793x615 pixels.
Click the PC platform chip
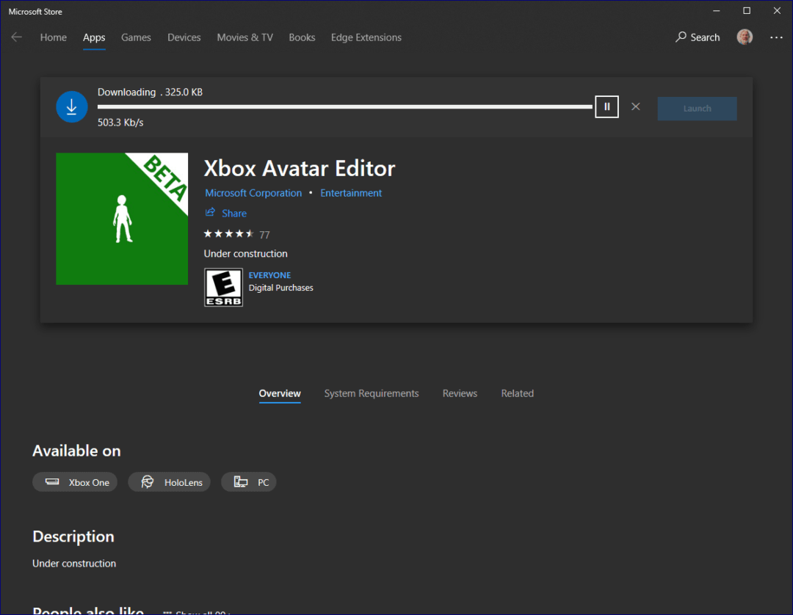[x=249, y=482]
